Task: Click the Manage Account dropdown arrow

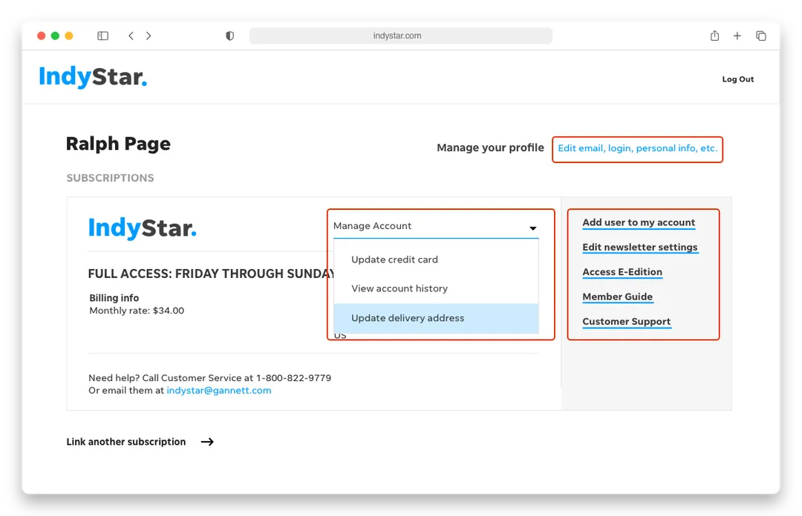Action: (532, 228)
